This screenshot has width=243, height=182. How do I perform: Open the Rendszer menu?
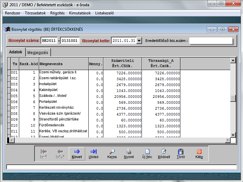(12, 13)
